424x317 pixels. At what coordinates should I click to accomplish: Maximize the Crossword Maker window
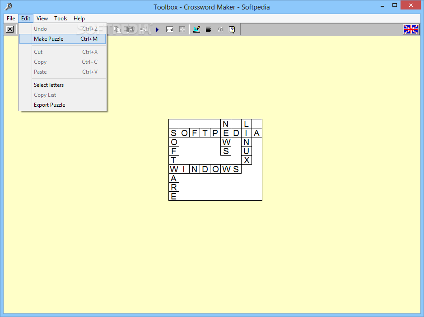[395, 5]
